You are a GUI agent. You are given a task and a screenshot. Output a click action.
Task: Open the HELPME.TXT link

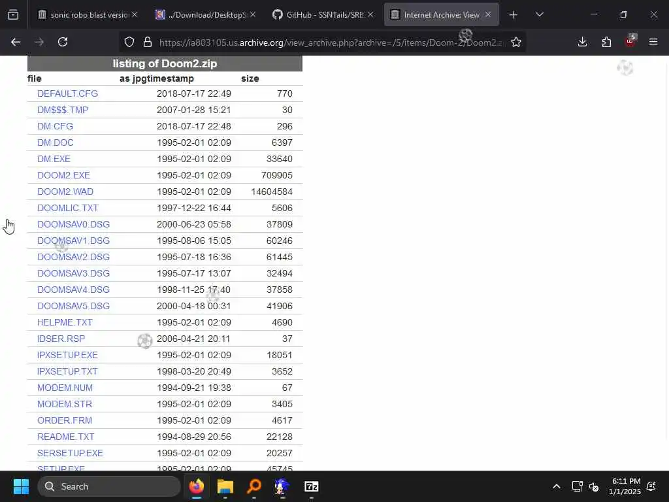point(65,322)
